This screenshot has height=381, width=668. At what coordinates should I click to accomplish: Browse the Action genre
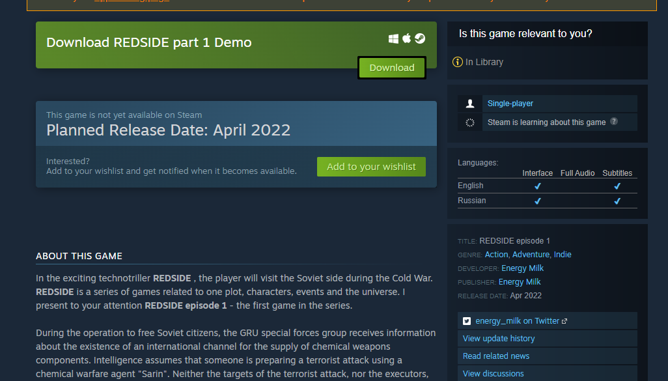click(x=496, y=255)
